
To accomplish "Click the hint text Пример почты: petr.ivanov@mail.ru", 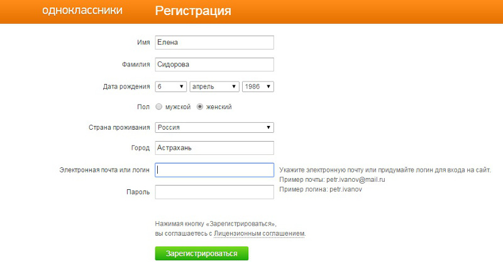I will pos(332,179).
